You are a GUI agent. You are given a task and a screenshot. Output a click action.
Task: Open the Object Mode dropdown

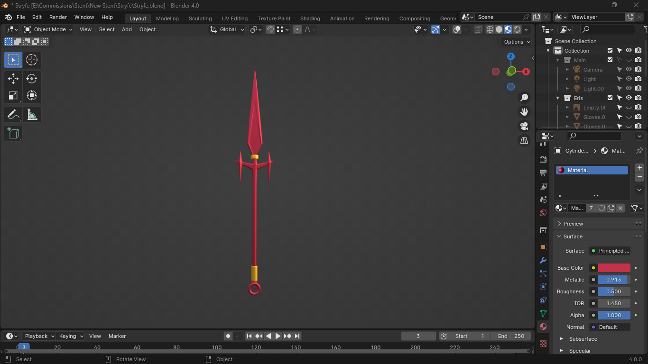[48, 29]
